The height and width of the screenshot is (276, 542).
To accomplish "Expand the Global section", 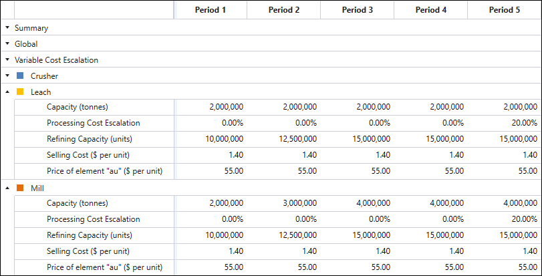I will pyautogui.click(x=7, y=44).
